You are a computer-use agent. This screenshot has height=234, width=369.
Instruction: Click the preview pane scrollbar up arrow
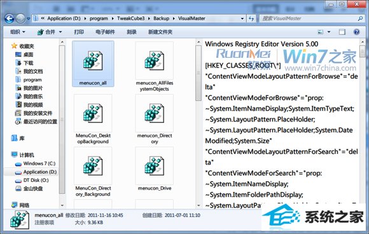[x=362, y=43]
